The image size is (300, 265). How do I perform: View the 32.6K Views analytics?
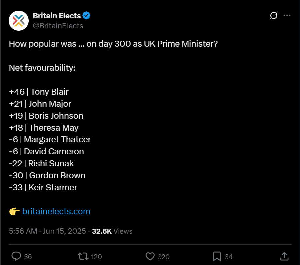click(x=112, y=231)
